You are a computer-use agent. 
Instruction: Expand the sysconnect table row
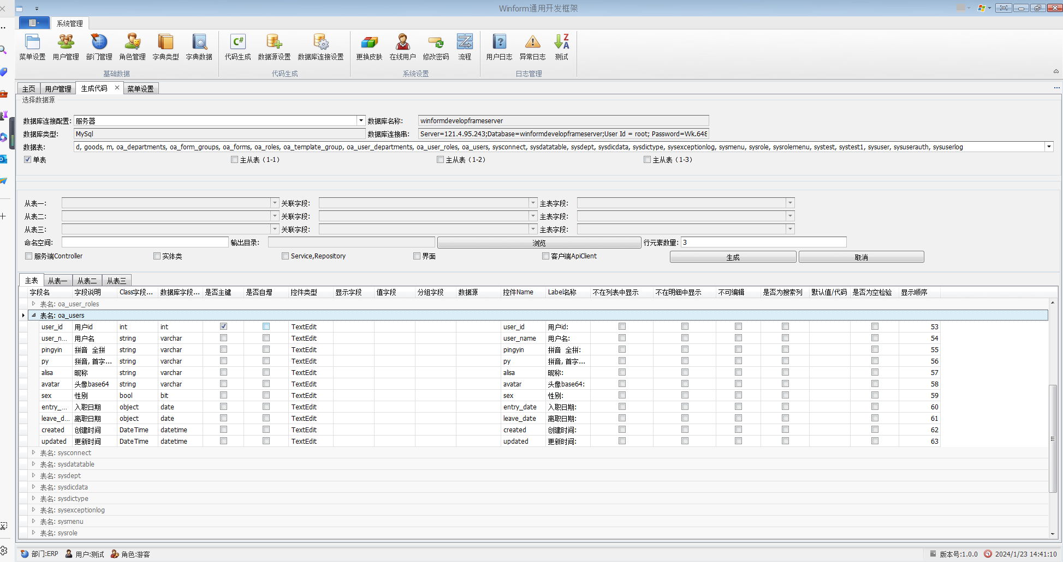(33, 452)
